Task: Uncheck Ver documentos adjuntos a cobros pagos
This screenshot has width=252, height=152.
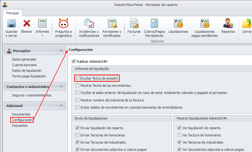Action: click(x=179, y=150)
